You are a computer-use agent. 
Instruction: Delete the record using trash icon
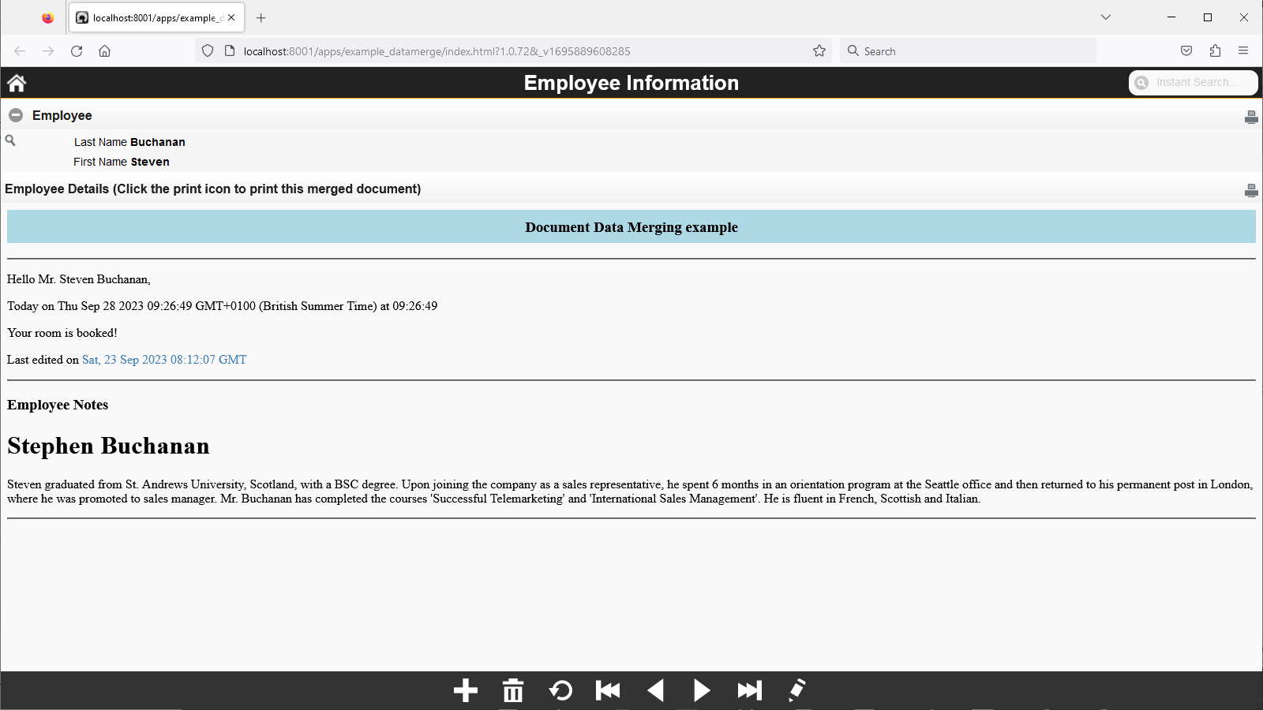513,690
